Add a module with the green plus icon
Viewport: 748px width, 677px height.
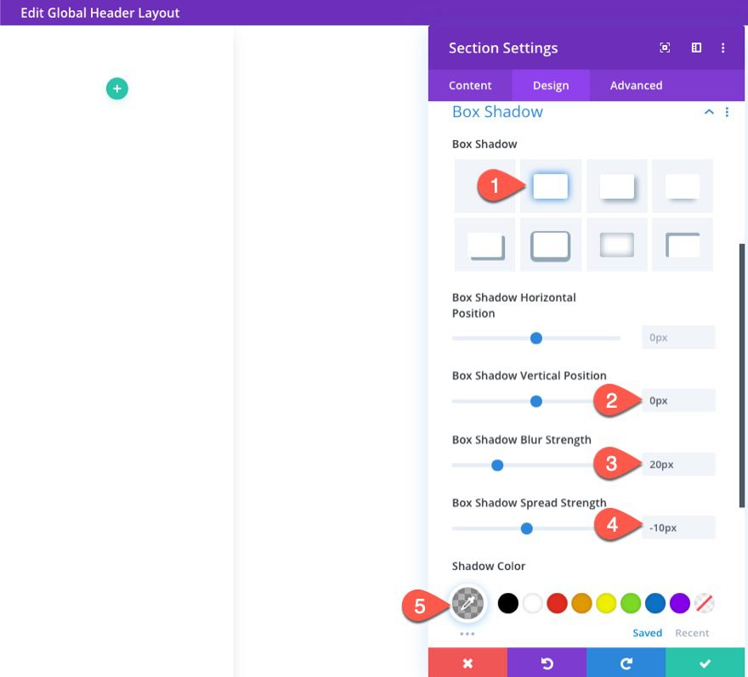(x=116, y=88)
